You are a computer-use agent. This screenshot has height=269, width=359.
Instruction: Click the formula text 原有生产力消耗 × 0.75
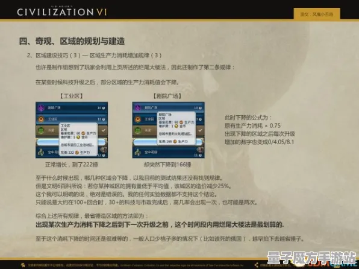[252, 125]
